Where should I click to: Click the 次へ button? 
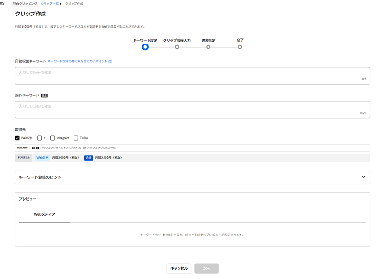(x=207, y=268)
